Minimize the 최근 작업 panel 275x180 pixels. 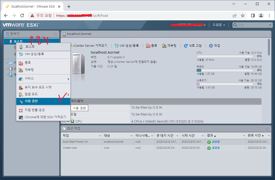(x=267, y=129)
